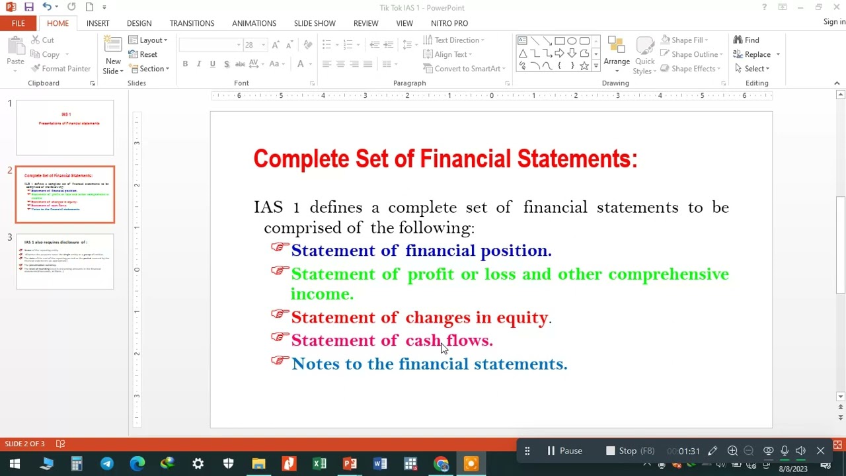Open the Section dropdown

click(x=149, y=69)
